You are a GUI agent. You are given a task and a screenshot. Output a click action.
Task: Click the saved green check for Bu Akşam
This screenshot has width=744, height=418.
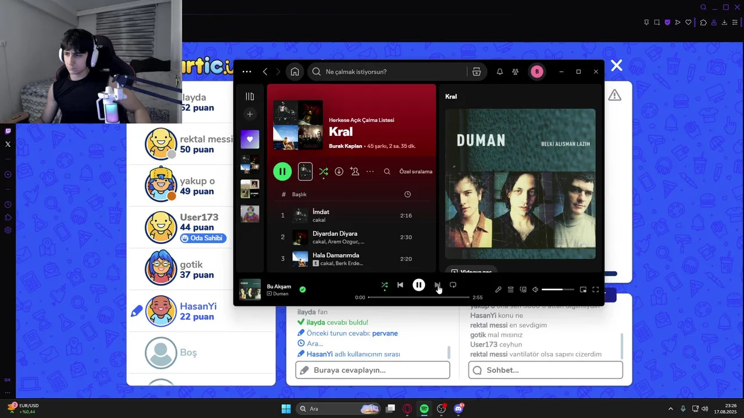pyautogui.click(x=302, y=289)
